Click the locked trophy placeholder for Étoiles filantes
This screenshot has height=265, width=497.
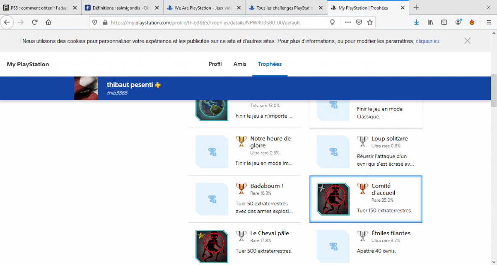pyautogui.click(x=333, y=246)
